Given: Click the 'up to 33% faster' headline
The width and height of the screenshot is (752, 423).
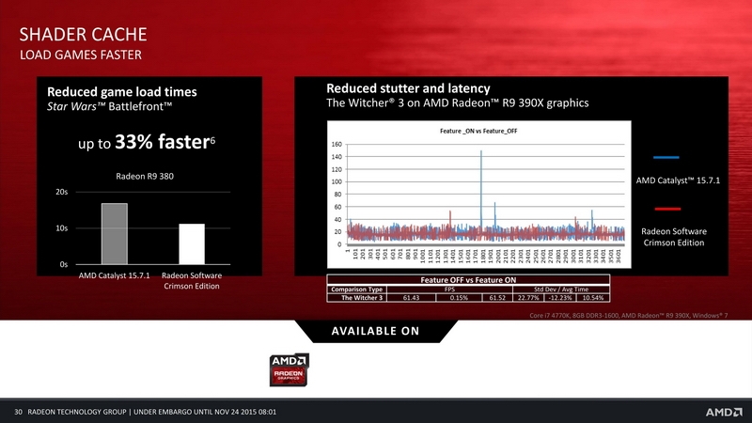Looking at the screenshot, I should pos(147,142).
